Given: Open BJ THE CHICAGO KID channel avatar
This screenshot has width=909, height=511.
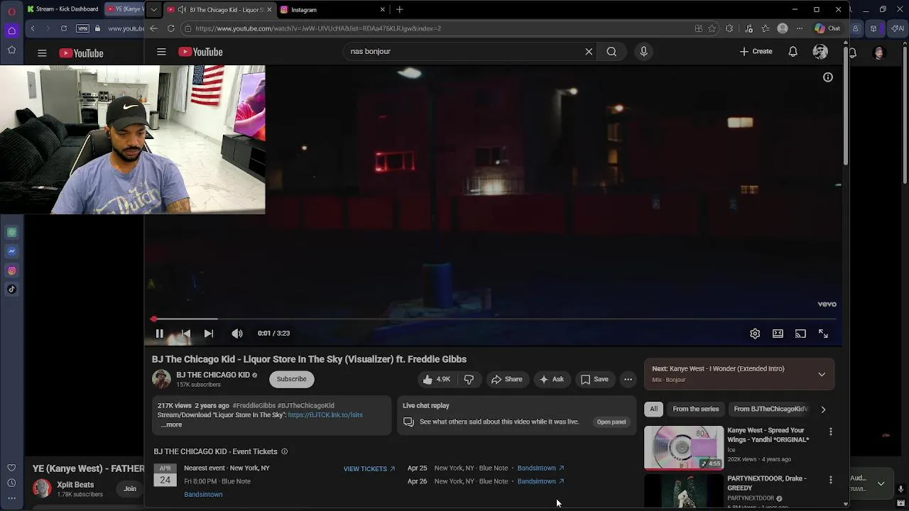Looking at the screenshot, I should click(x=162, y=379).
